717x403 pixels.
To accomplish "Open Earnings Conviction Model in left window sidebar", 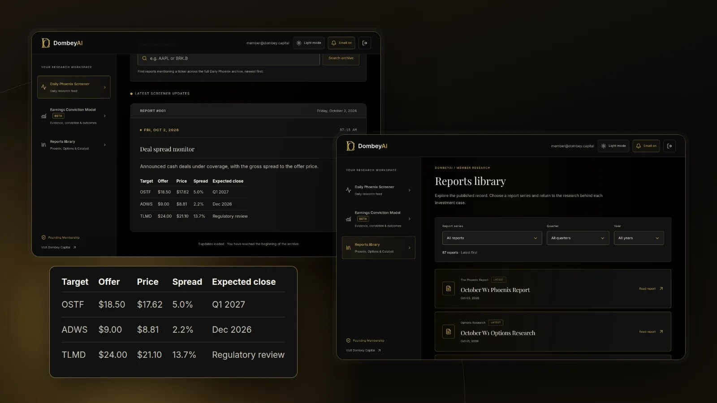I will 74,116.
